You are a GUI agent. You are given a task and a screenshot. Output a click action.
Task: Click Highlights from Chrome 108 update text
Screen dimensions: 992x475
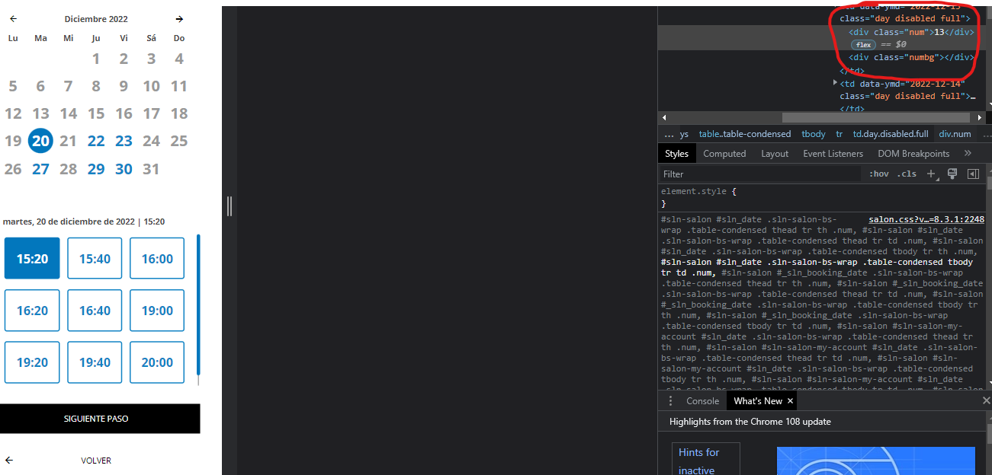[x=750, y=421]
